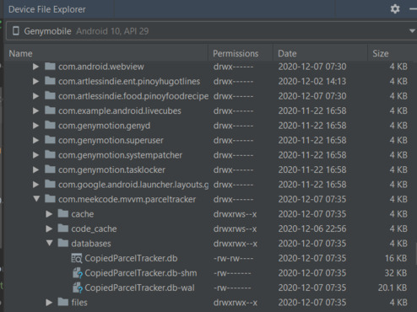
Task: Select the CopiedParcelTracker.db-wal file
Action: (139, 288)
